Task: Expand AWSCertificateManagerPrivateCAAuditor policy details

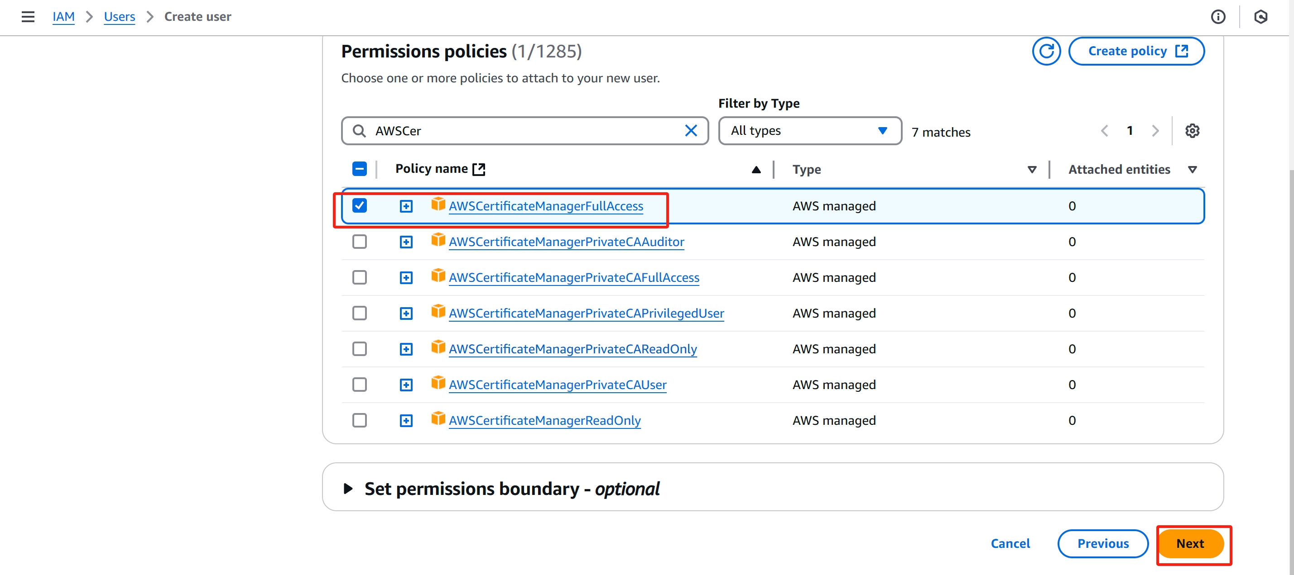Action: (x=406, y=242)
